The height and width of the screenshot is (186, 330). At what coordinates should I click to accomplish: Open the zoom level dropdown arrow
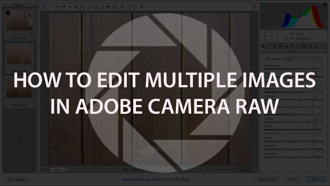(x=66, y=170)
